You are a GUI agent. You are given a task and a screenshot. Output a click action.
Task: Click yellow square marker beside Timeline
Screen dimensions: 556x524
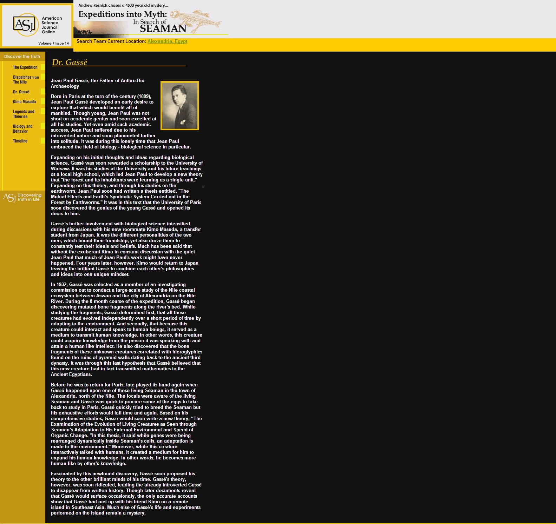tap(43, 141)
